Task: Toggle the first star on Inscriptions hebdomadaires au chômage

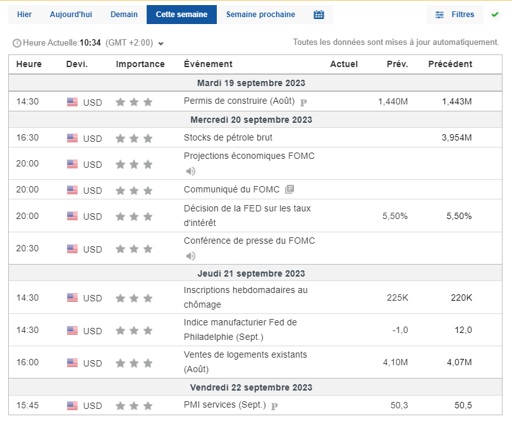Action: [x=119, y=298]
